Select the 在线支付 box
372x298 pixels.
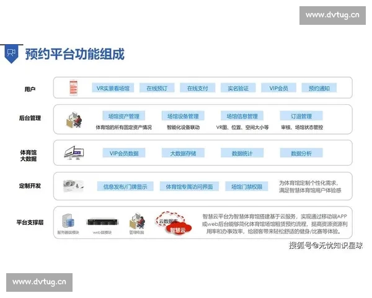pos(197,88)
